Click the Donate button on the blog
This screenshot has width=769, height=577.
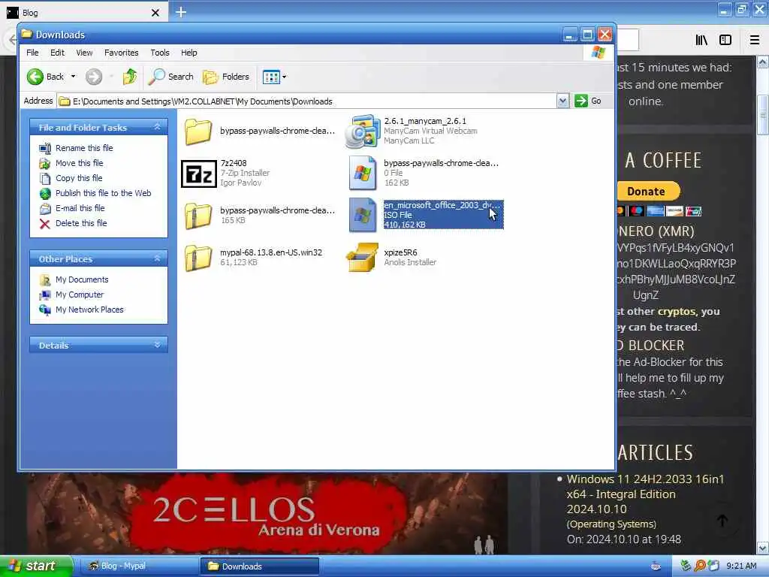(x=647, y=192)
